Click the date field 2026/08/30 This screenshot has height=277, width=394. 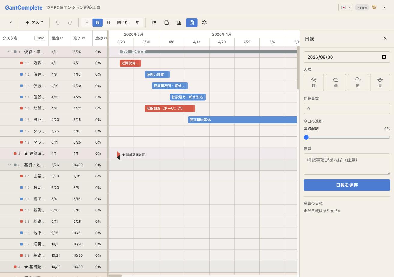point(347,57)
